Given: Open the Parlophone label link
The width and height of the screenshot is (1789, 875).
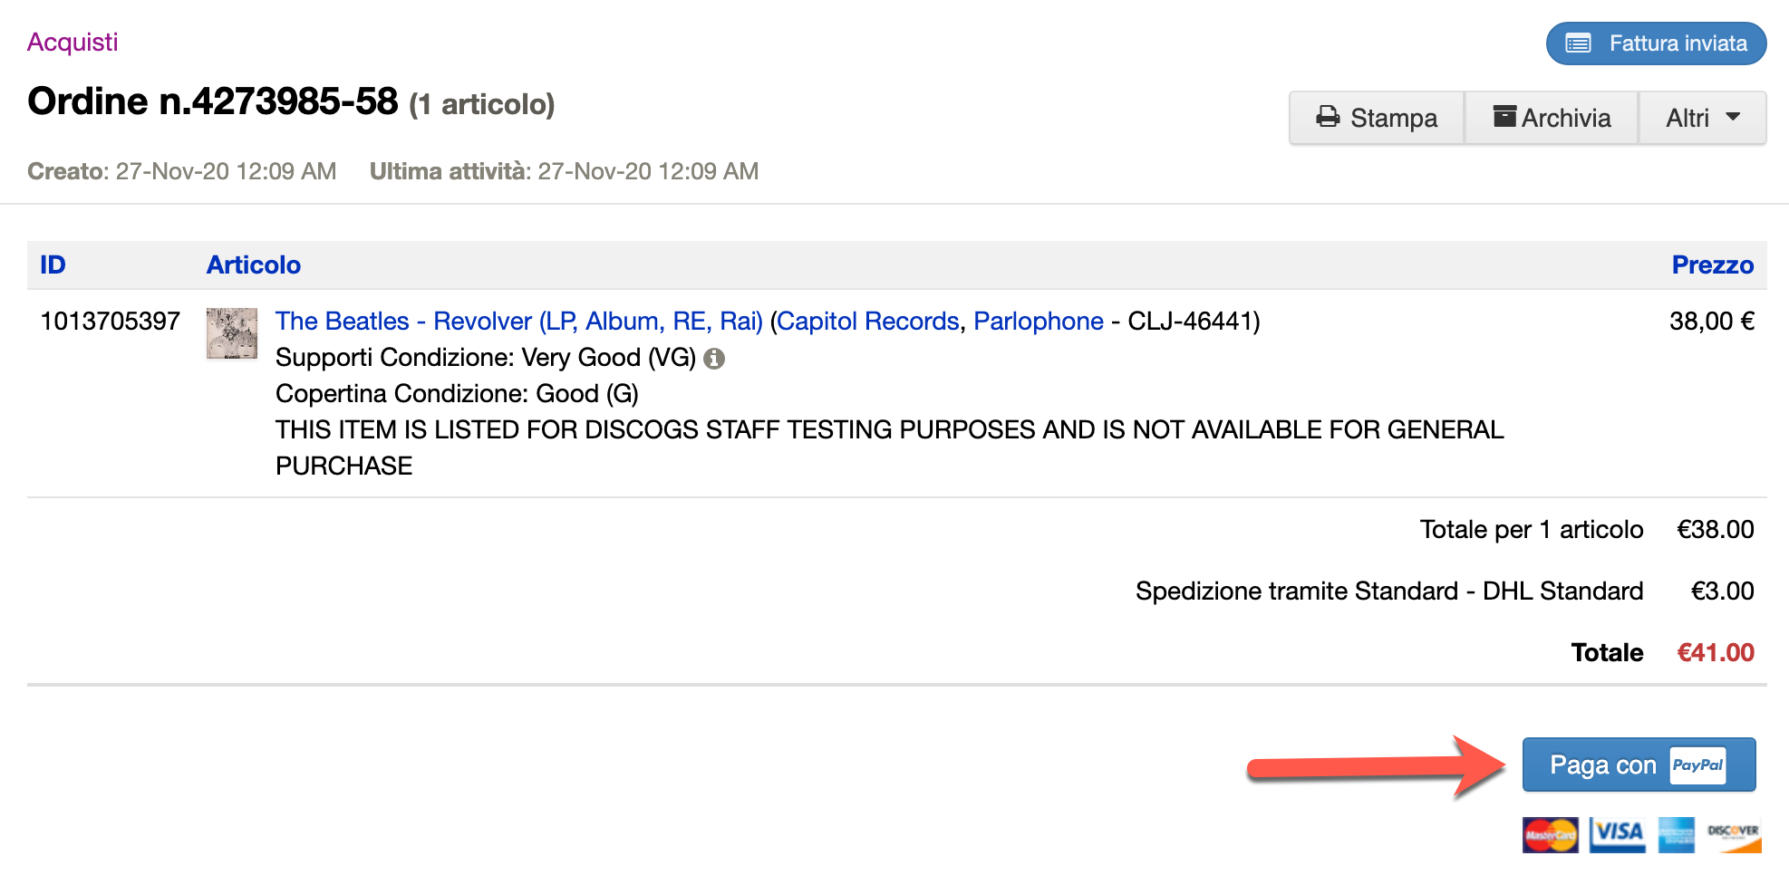Looking at the screenshot, I should pyautogui.click(x=1038, y=322).
